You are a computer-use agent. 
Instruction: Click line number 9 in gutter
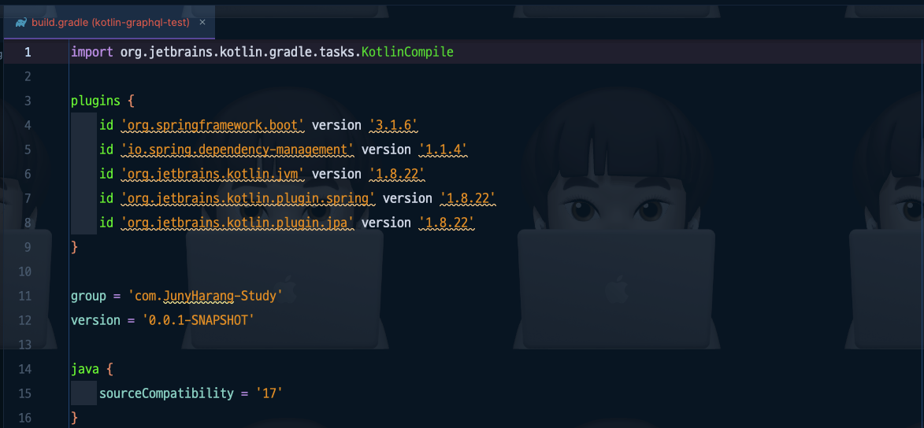pyautogui.click(x=28, y=247)
